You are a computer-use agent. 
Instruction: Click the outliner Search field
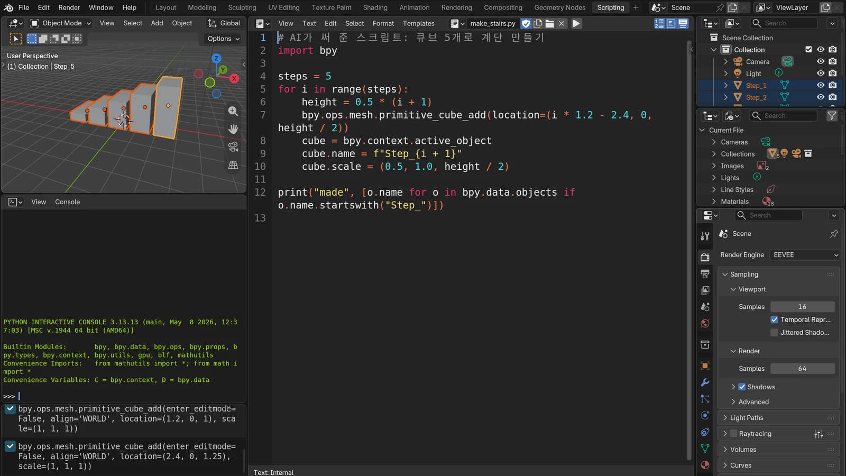pyautogui.click(x=784, y=23)
